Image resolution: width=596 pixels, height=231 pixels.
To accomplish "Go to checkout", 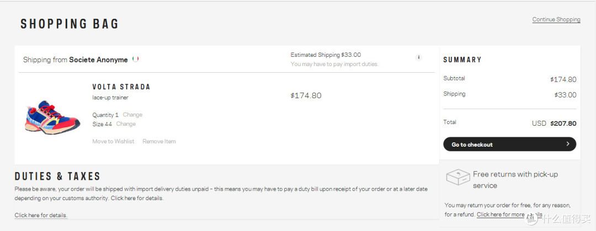I will point(509,144).
